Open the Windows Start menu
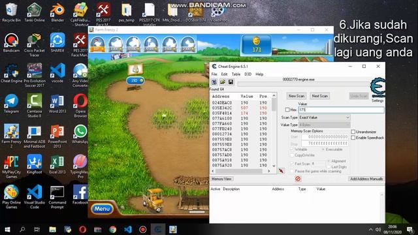The height and width of the screenshot is (235, 418). 7,229
